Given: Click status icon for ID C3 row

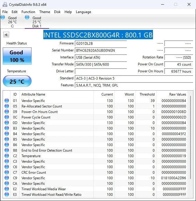Looking at the screenshot, I should 7,161.
